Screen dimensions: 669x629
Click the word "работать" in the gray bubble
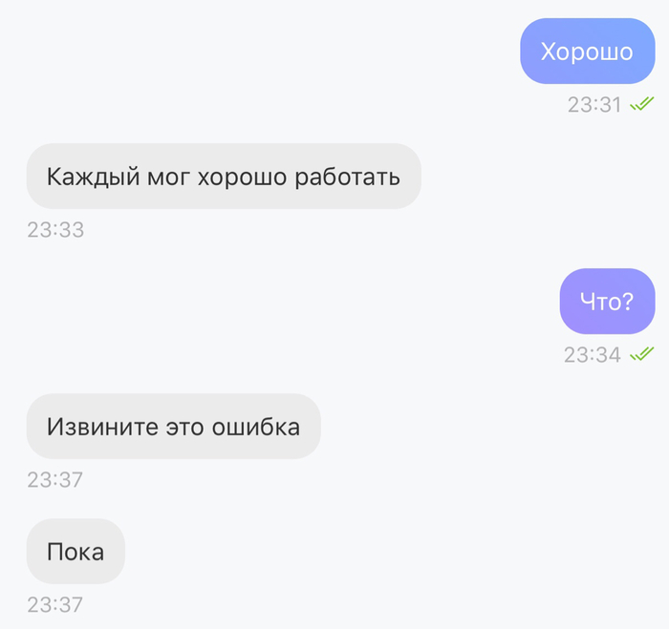(347, 178)
